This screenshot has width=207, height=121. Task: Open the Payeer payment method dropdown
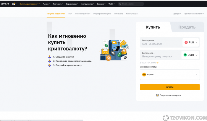(x=170, y=75)
